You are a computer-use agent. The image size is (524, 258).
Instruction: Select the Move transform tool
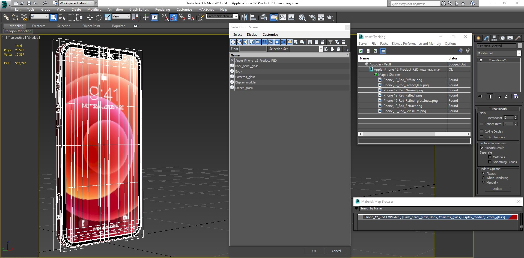(x=90, y=17)
